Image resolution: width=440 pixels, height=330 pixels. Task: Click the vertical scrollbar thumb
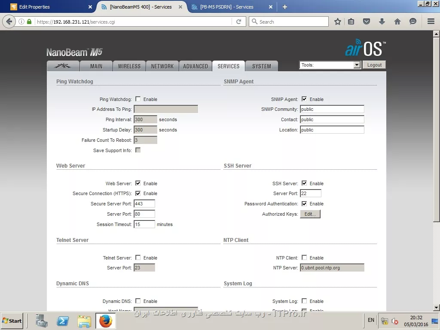point(436,129)
